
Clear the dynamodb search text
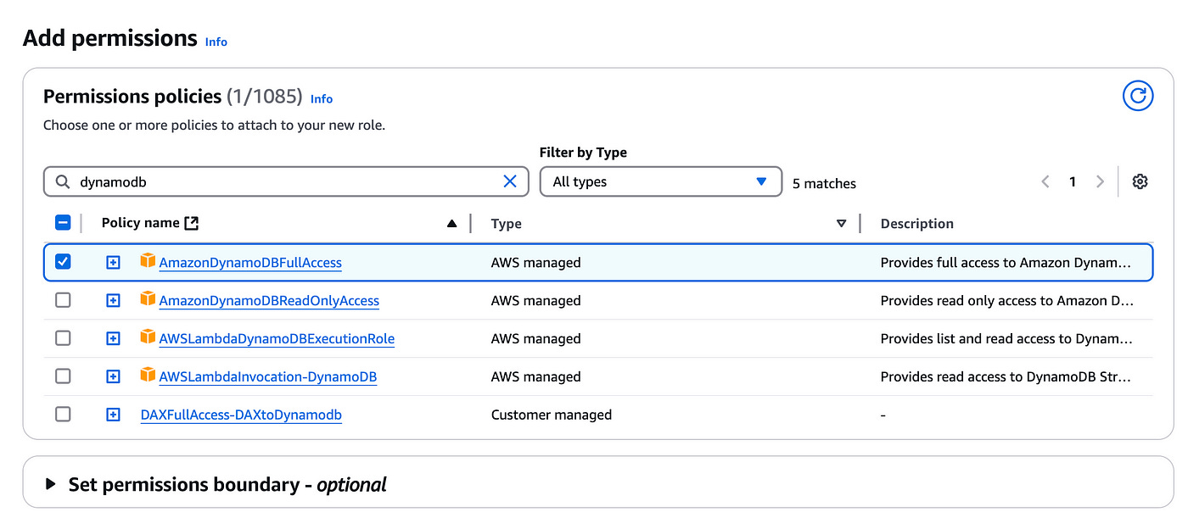click(510, 181)
